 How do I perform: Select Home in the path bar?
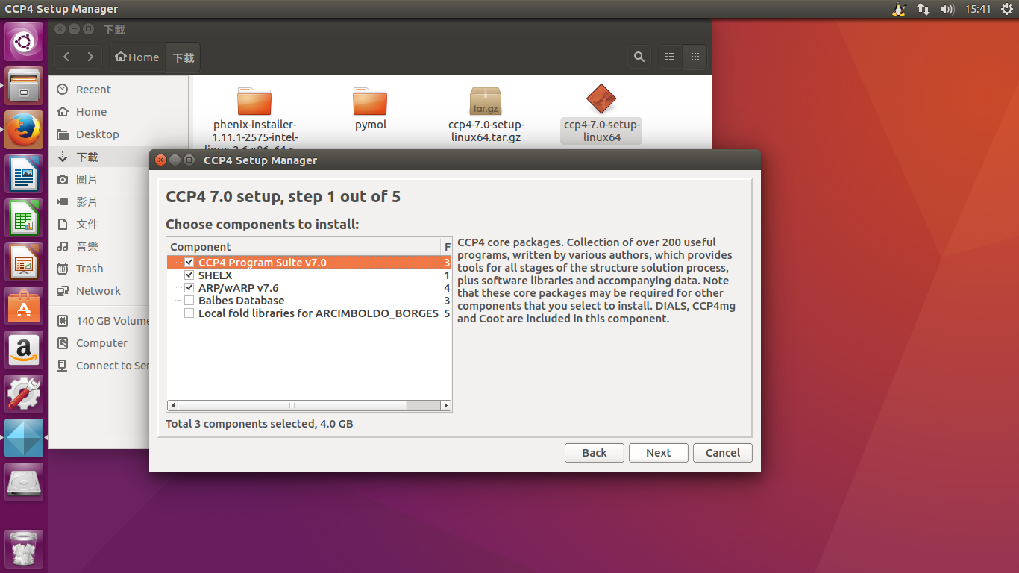pos(137,57)
